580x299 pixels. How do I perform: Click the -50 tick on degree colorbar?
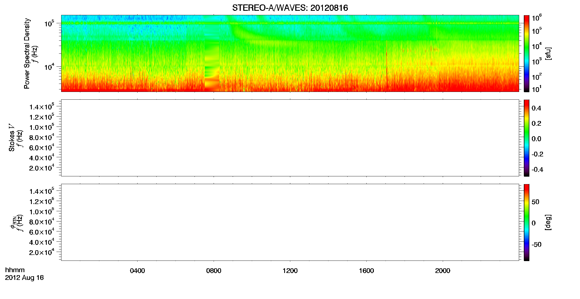pos(537,245)
